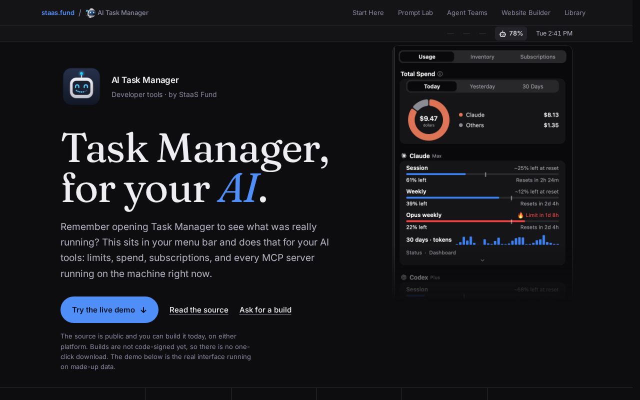Screen dimensions: 640x400
Task: Click the large AI Task Manager app icon
Action: [81, 86]
